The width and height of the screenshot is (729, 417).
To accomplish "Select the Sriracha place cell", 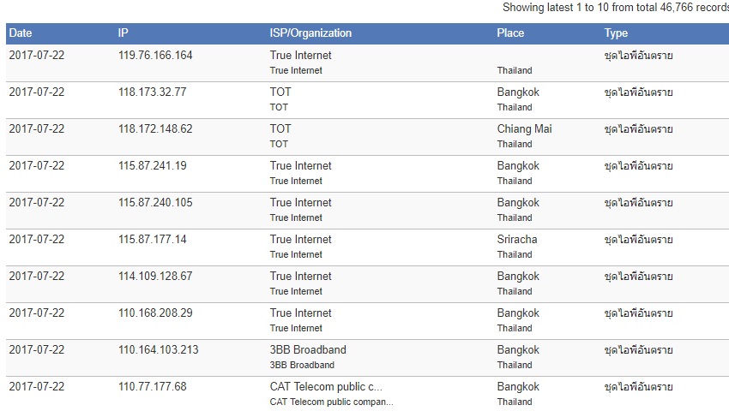I will [517, 240].
